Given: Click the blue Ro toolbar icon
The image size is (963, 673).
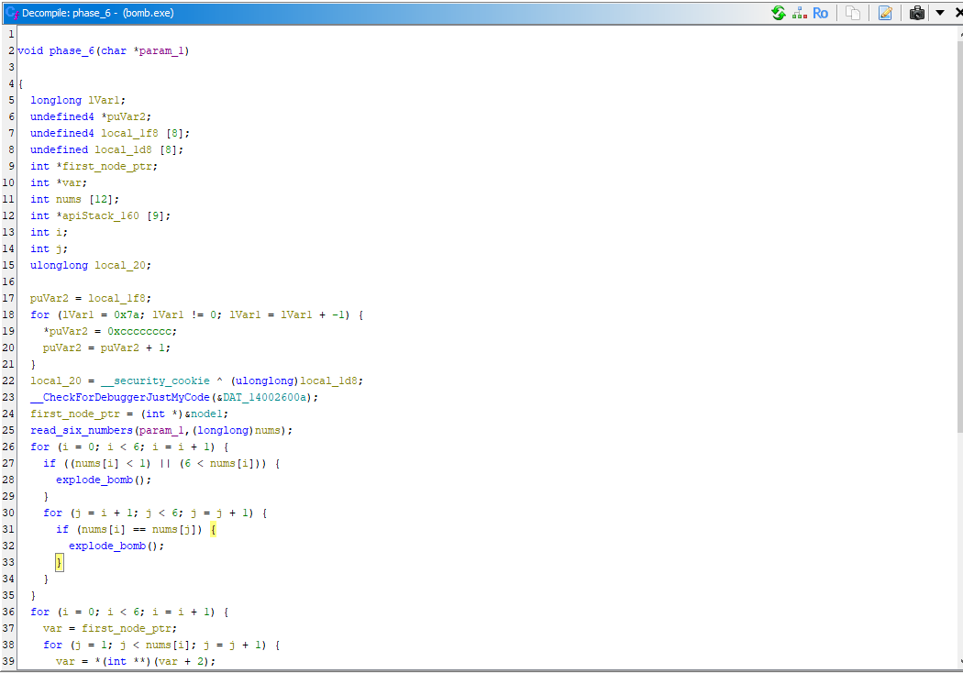Looking at the screenshot, I should 820,13.
